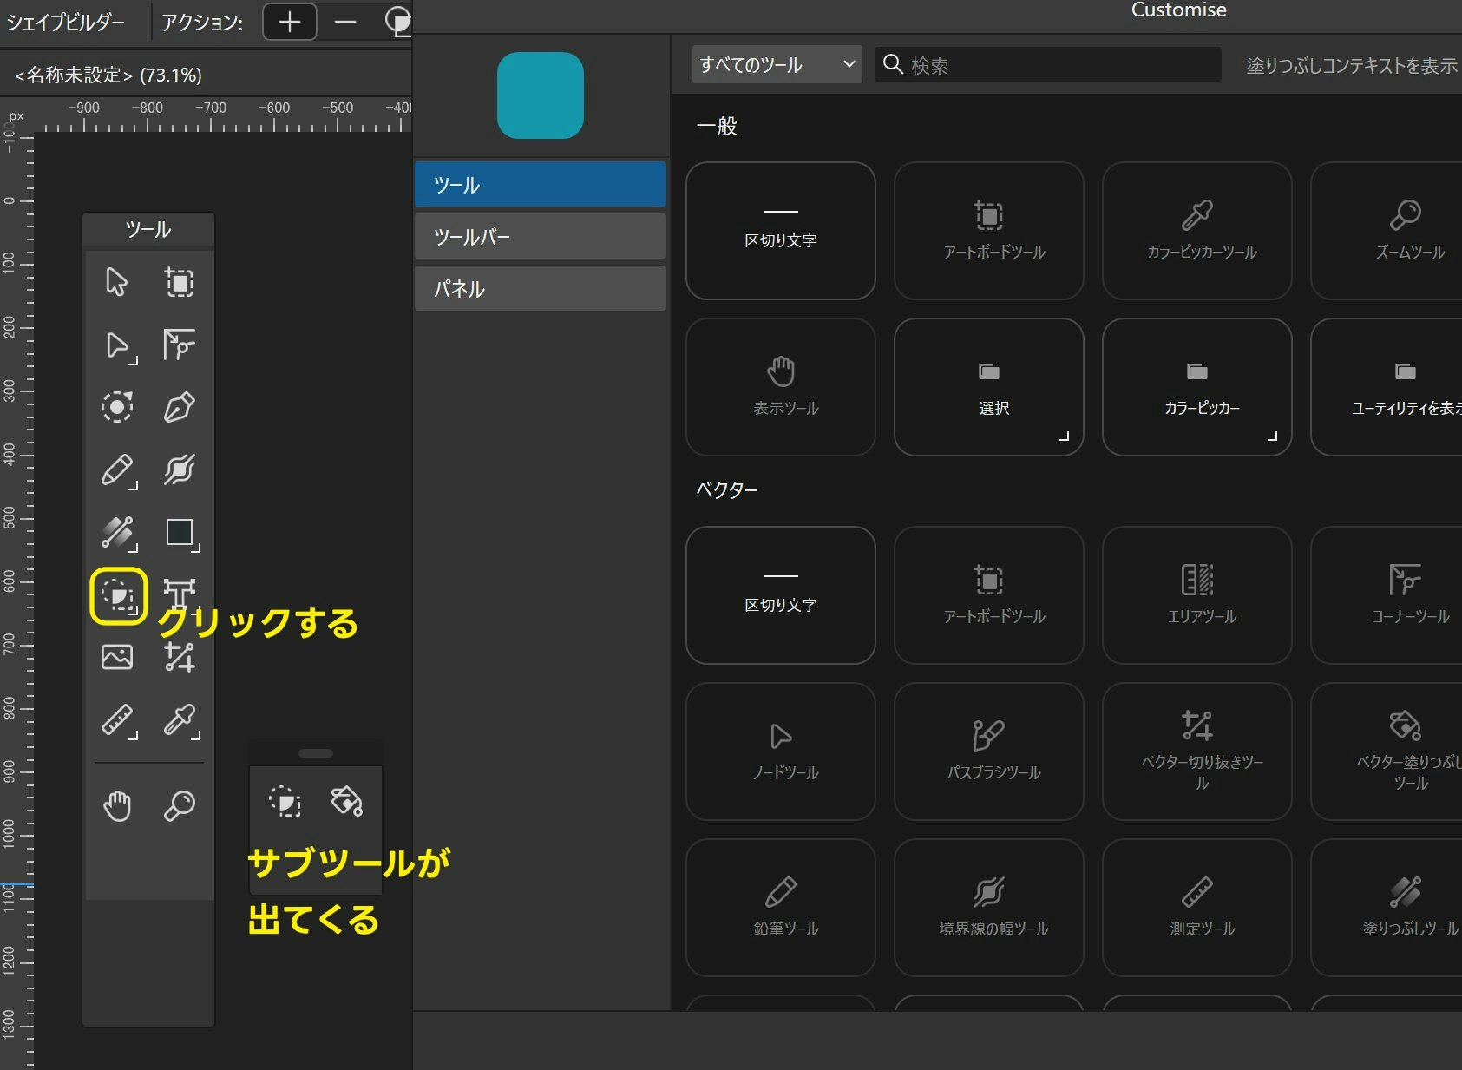Click the px ruler unit corner

[16, 115]
